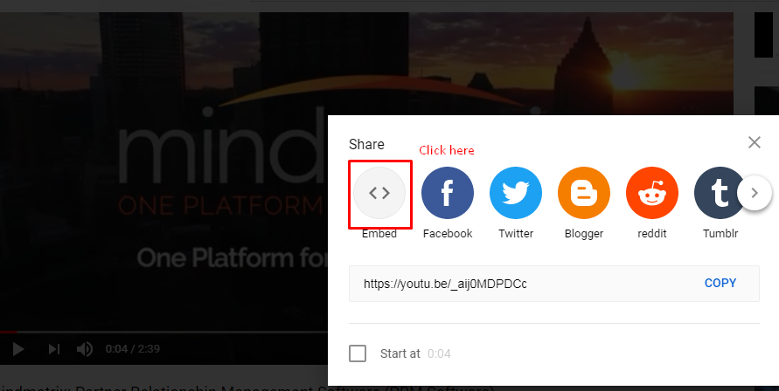
Task: Click the Embed label text
Action: (379, 234)
